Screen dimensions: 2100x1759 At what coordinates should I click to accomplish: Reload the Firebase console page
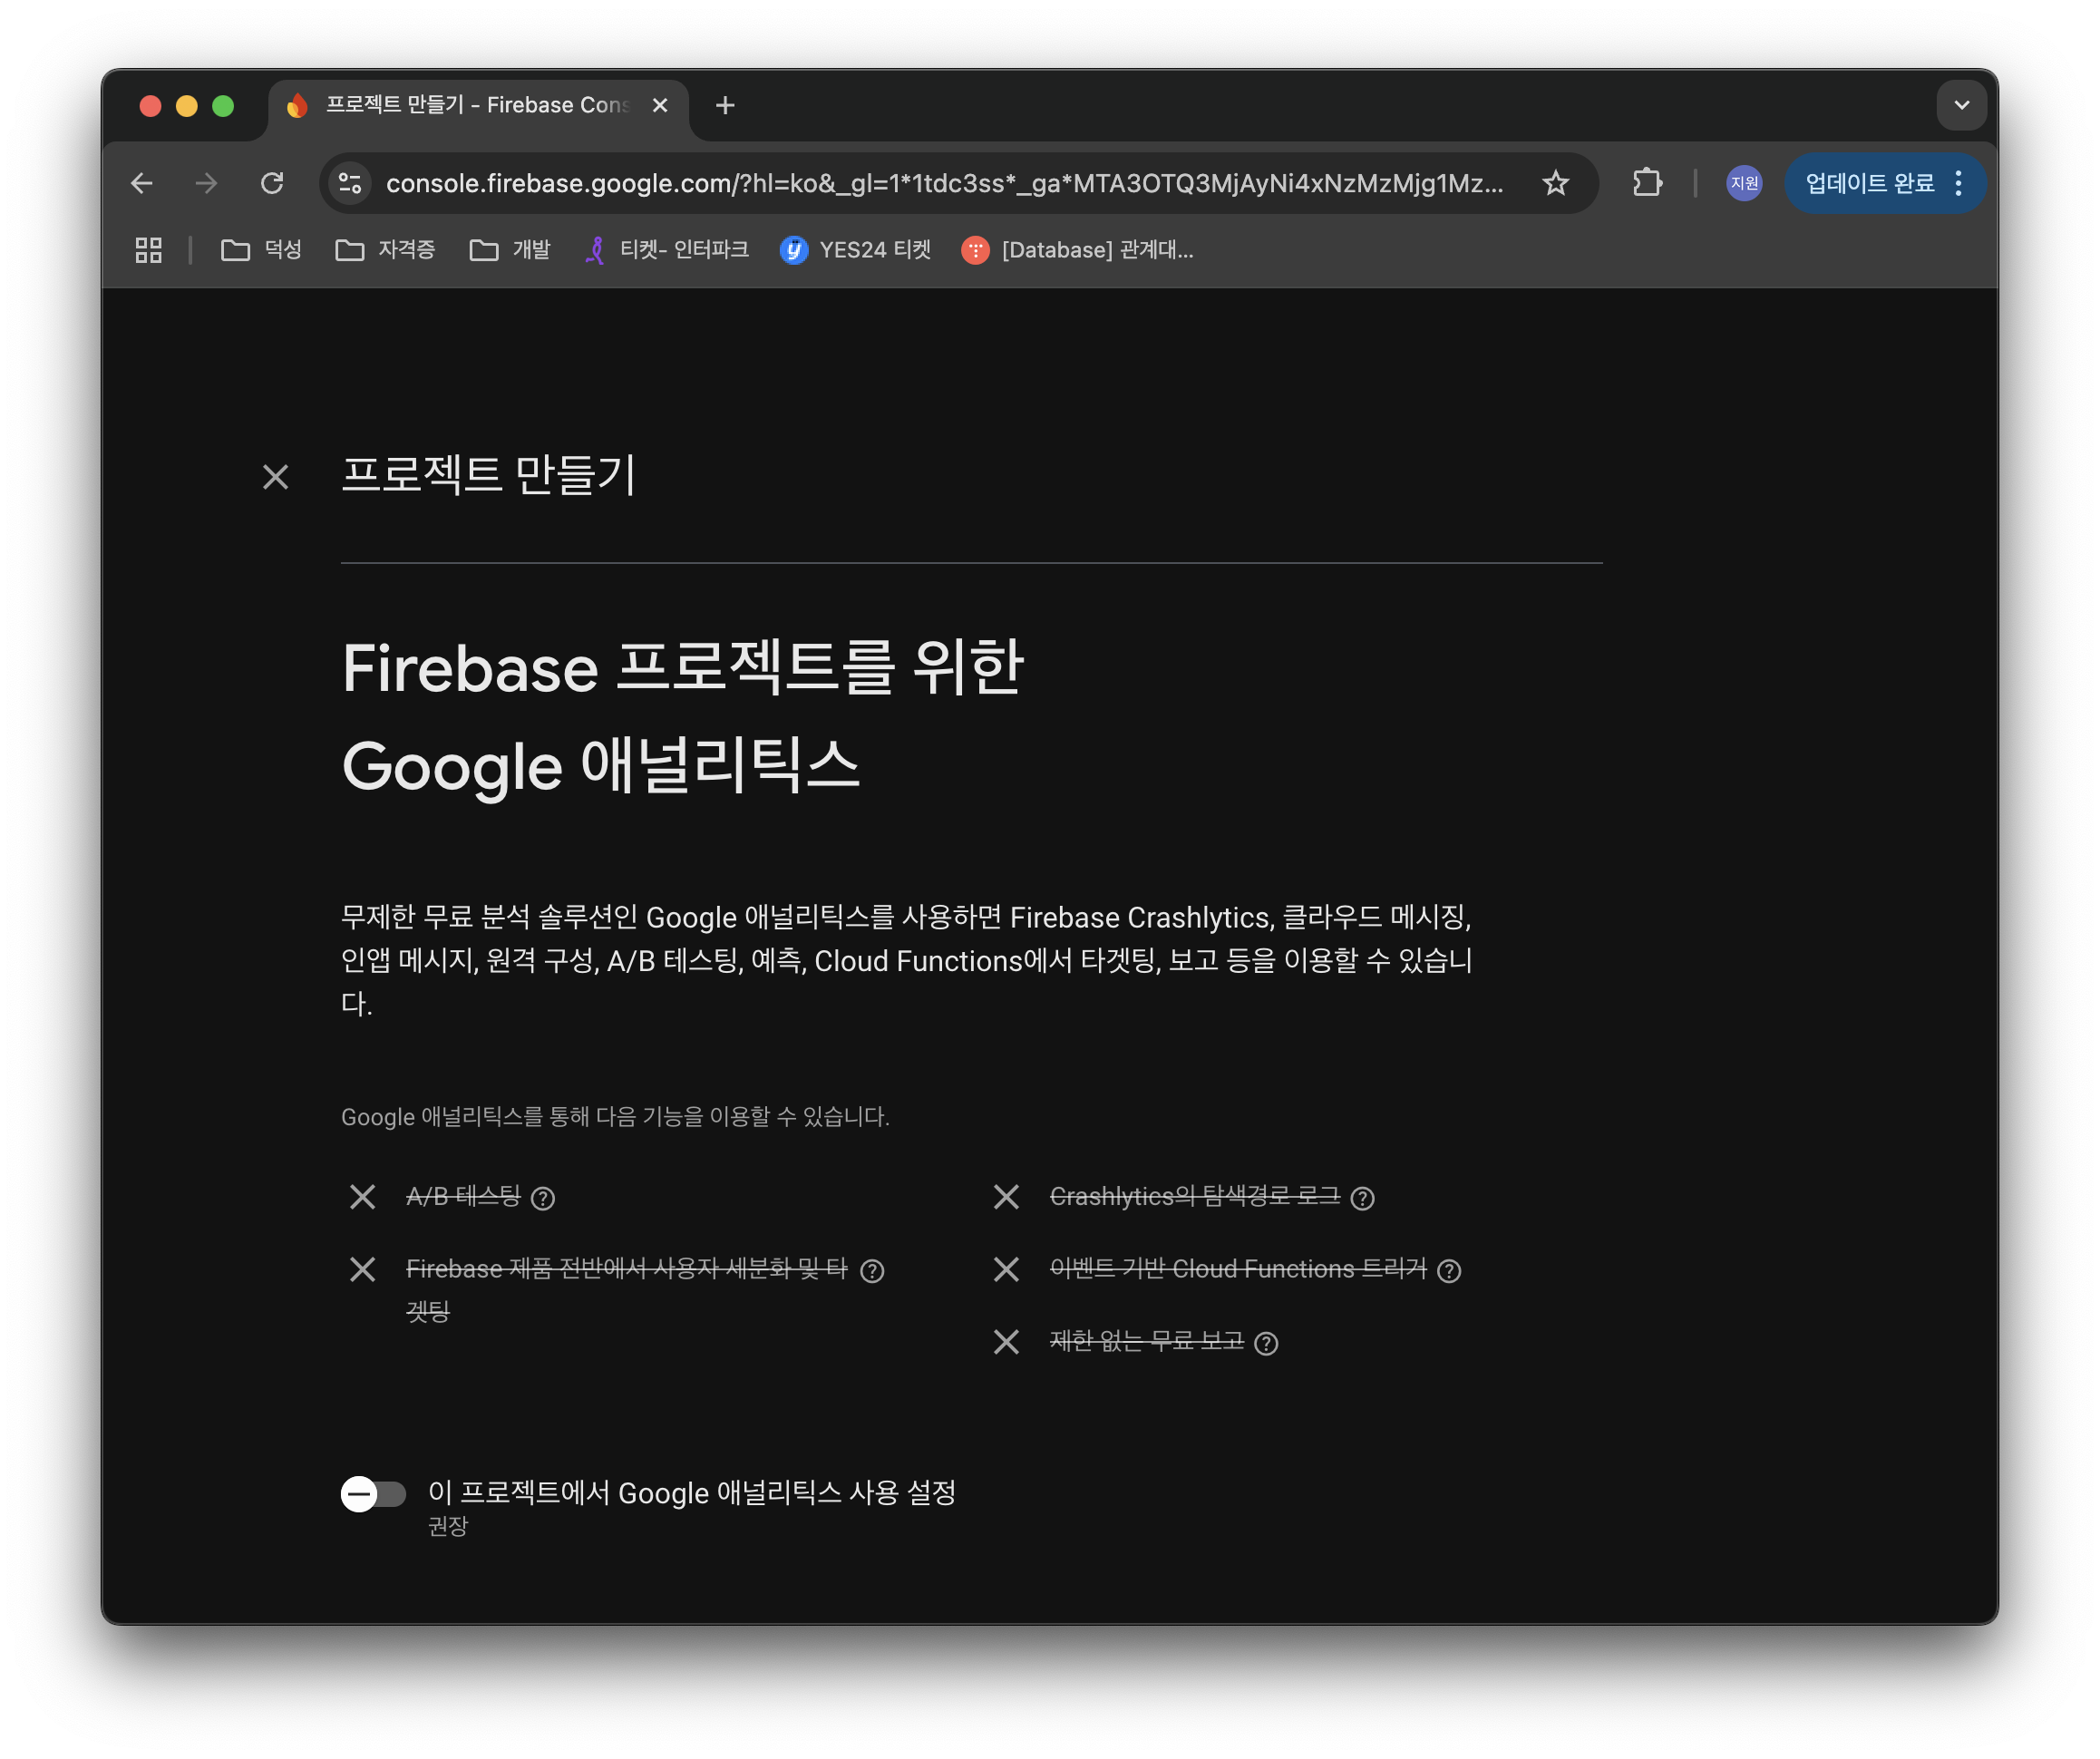point(272,183)
